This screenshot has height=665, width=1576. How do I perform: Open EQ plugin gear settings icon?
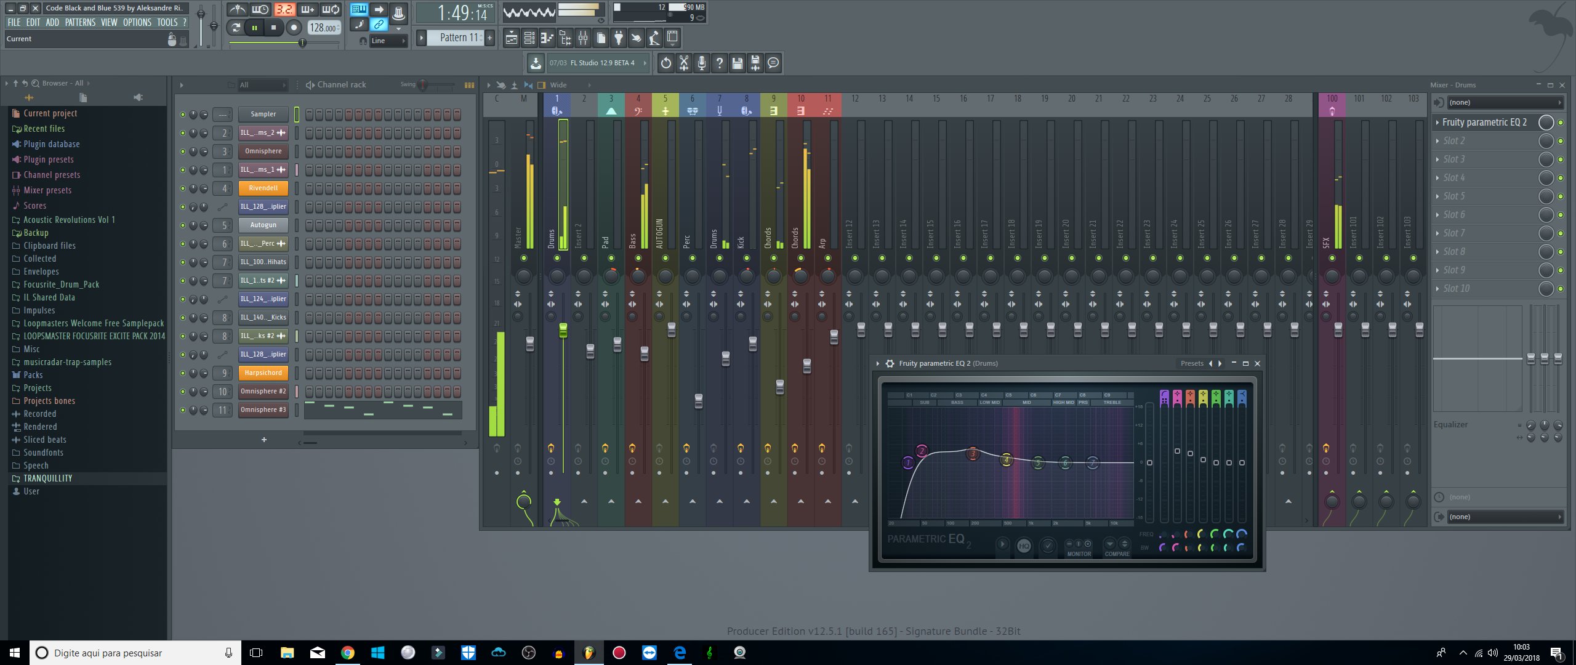pyautogui.click(x=890, y=363)
